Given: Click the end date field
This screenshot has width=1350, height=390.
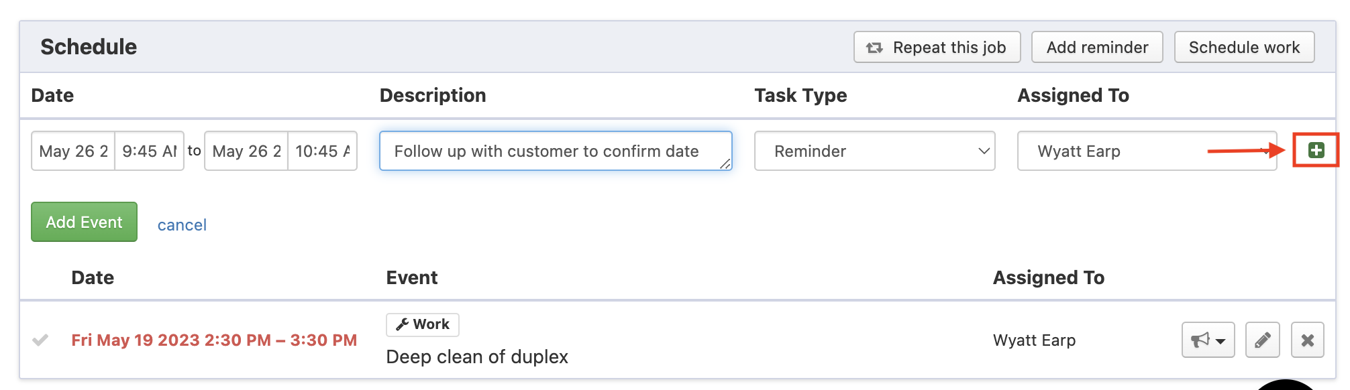Looking at the screenshot, I should point(246,151).
